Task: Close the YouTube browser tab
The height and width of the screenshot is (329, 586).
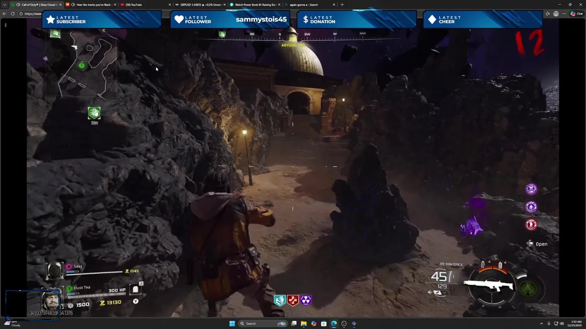Action: point(169,5)
